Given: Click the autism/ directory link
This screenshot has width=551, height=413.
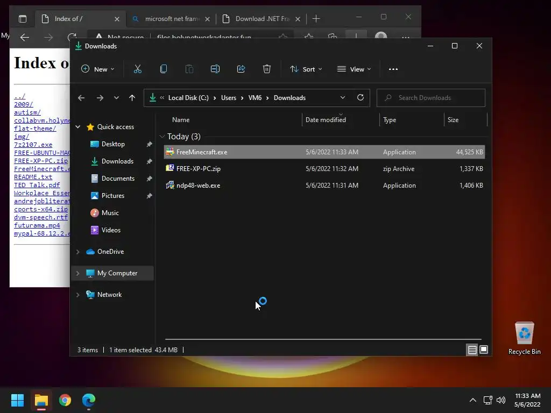Looking at the screenshot, I should pos(27,112).
